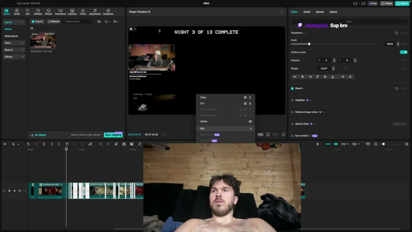Open the Transitions panel
412x232 pixels.
[x=60, y=12]
